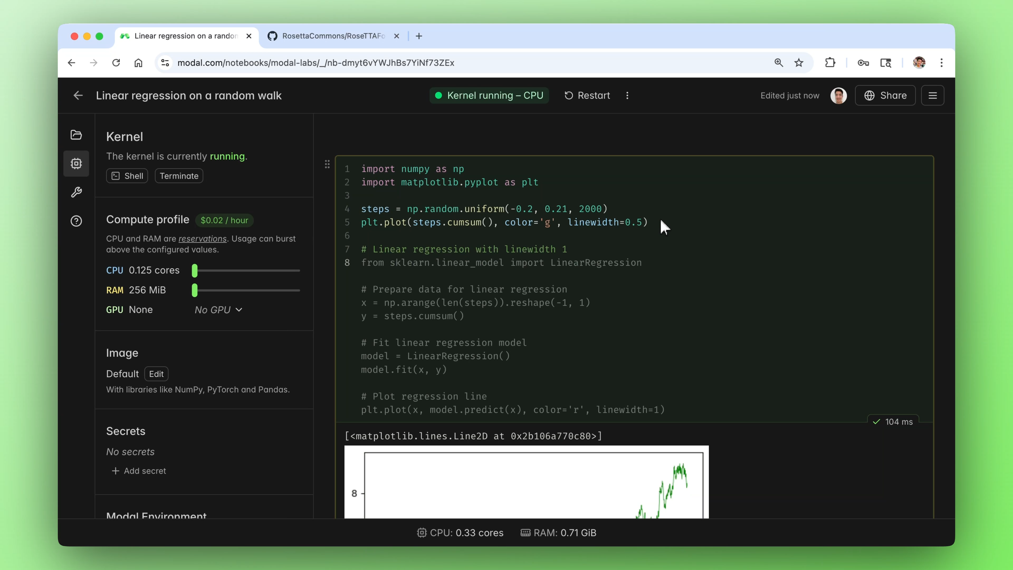The height and width of the screenshot is (570, 1013).
Task: Click the Restart kernel button
Action: click(x=587, y=96)
